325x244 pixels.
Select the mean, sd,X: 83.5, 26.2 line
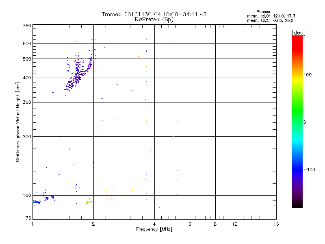click(270, 20)
